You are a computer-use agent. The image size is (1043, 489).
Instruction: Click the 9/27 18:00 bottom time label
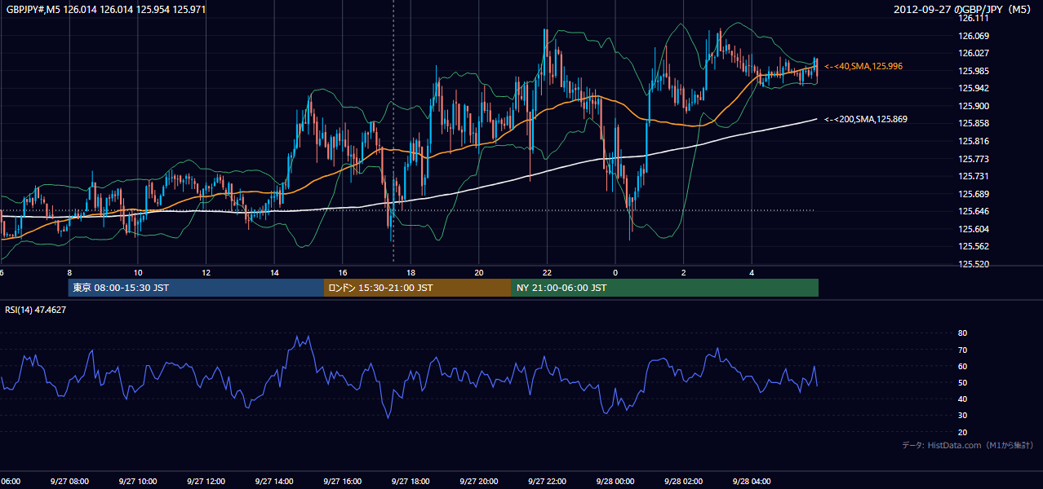pos(411,482)
